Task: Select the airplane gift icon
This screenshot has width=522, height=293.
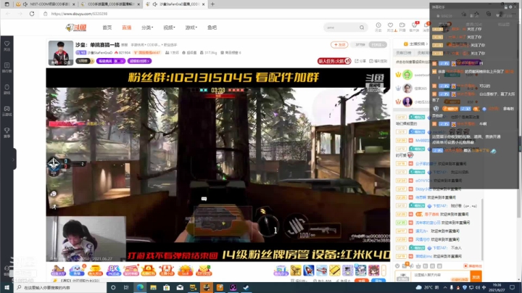Action: [322, 271]
